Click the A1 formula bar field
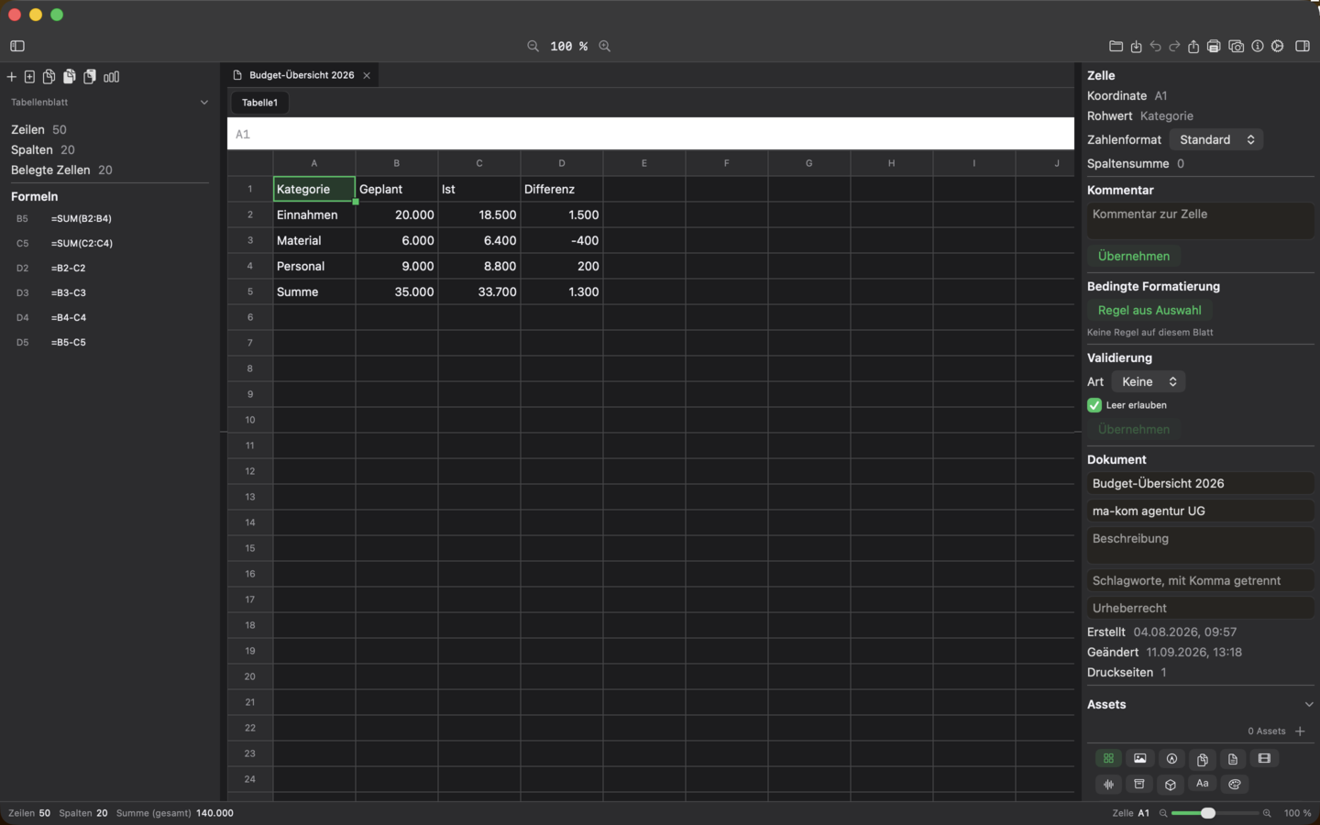 (651, 134)
